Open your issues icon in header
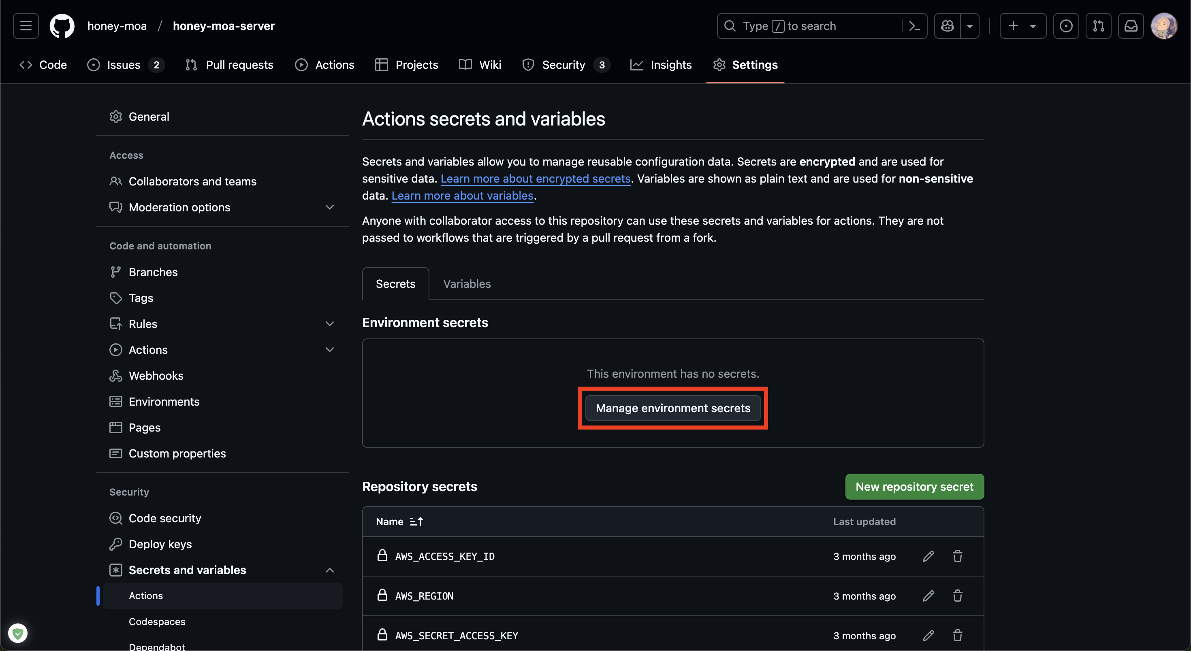Viewport: 1191px width, 651px height. coord(1066,26)
